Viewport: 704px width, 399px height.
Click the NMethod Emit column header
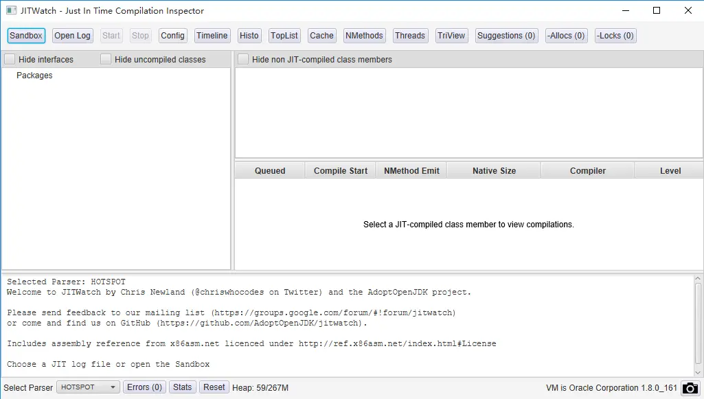411,171
